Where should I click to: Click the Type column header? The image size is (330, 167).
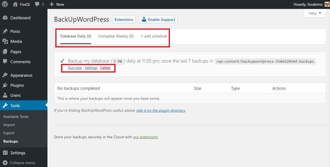235,88
